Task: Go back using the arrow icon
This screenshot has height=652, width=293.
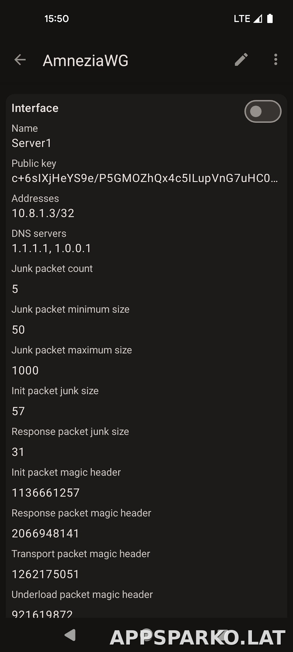Action: click(x=20, y=60)
